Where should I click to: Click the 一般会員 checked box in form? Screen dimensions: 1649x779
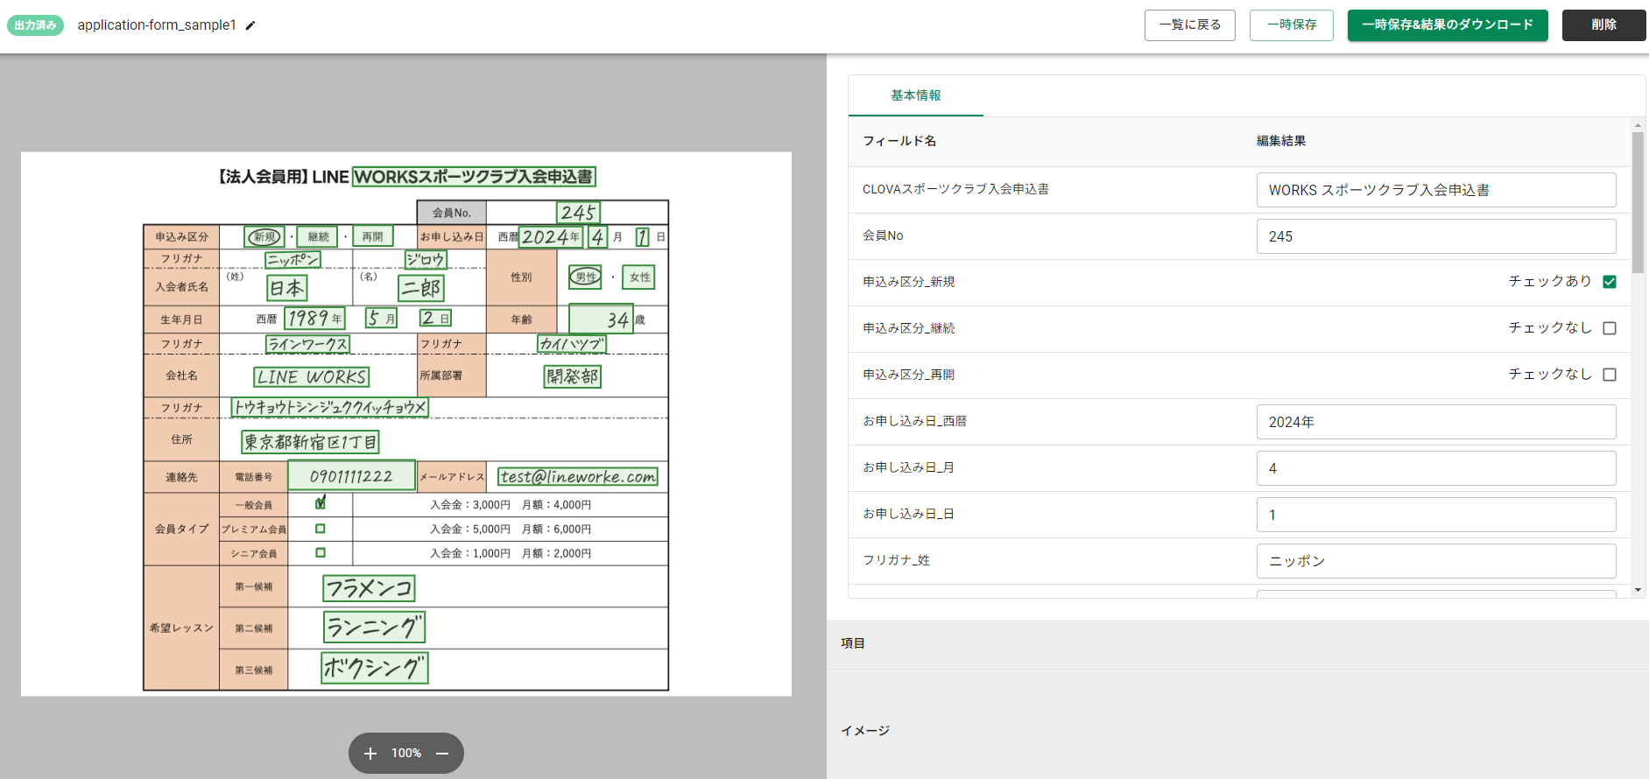(321, 503)
